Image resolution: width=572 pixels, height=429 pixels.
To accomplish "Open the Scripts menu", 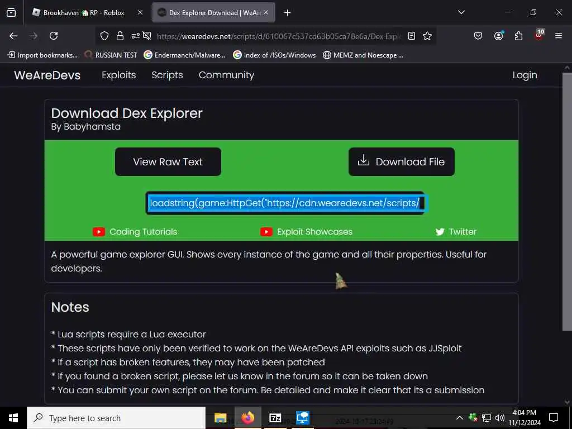I will pyautogui.click(x=167, y=75).
